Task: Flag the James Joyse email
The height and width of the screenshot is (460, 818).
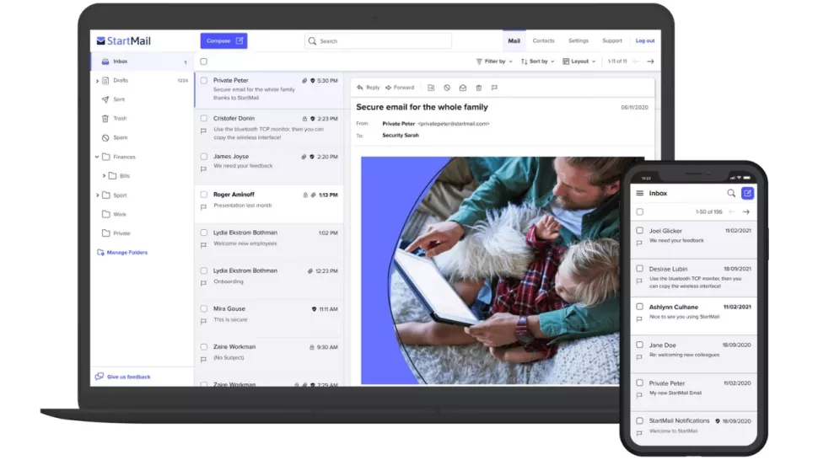Action: [x=203, y=169]
